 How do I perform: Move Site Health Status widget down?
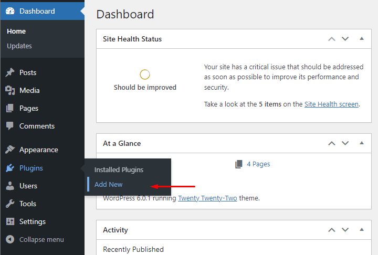pos(345,39)
